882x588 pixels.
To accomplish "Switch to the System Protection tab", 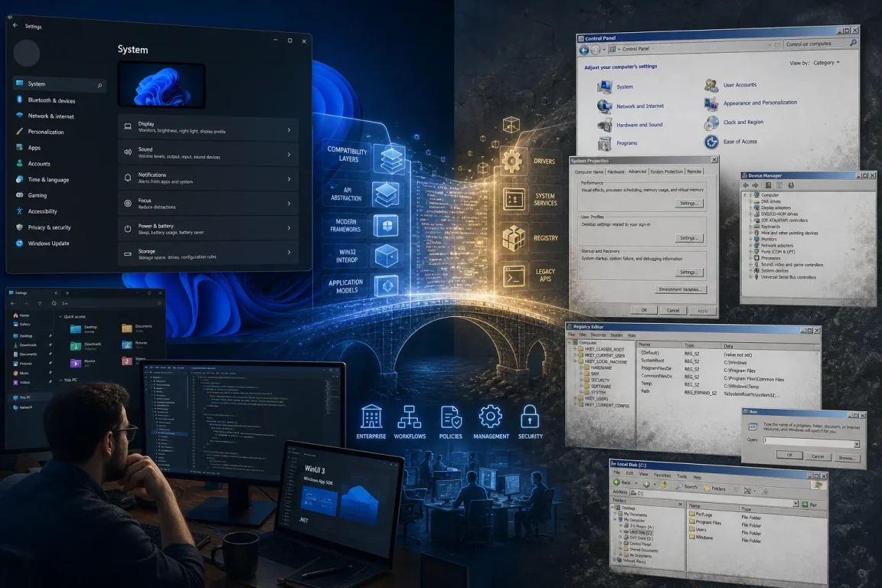I will (x=667, y=171).
